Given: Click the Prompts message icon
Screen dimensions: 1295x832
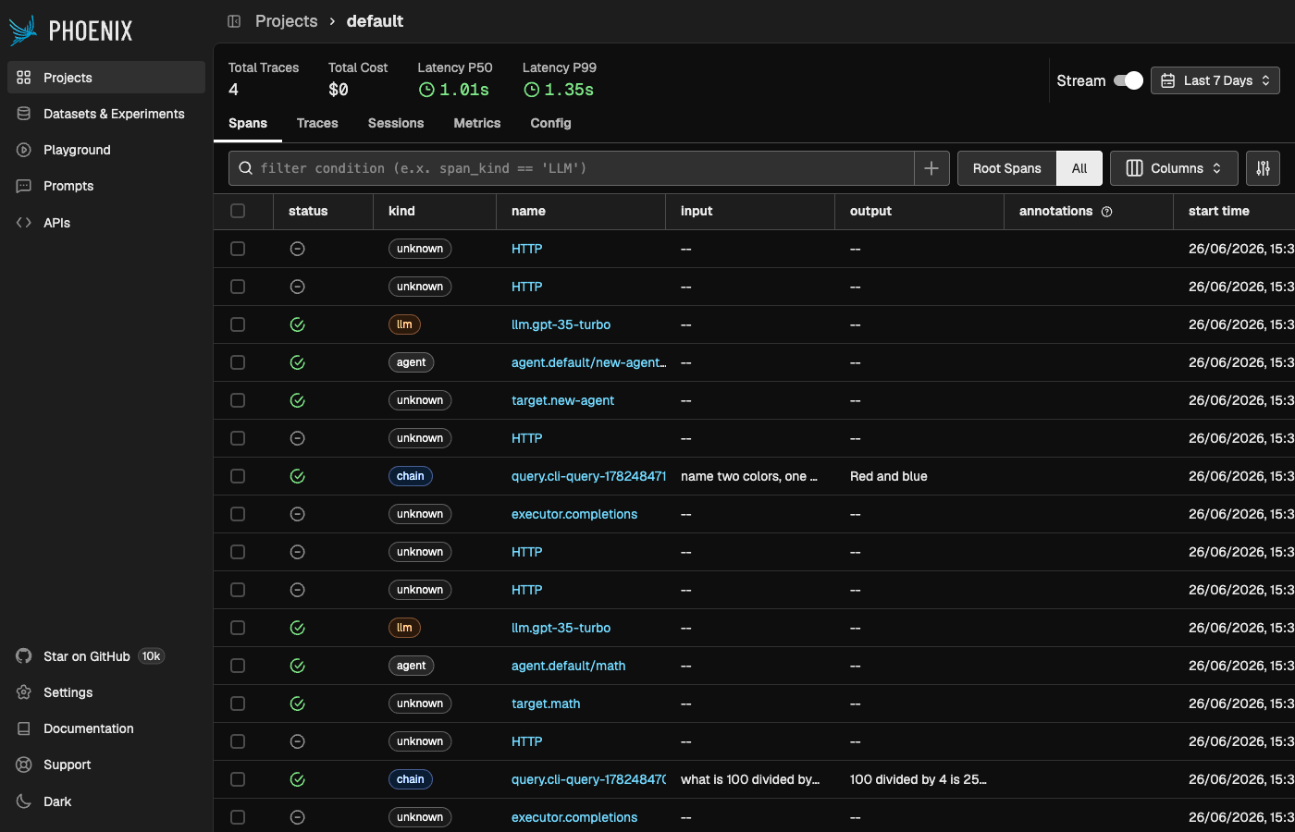Looking at the screenshot, I should point(24,186).
